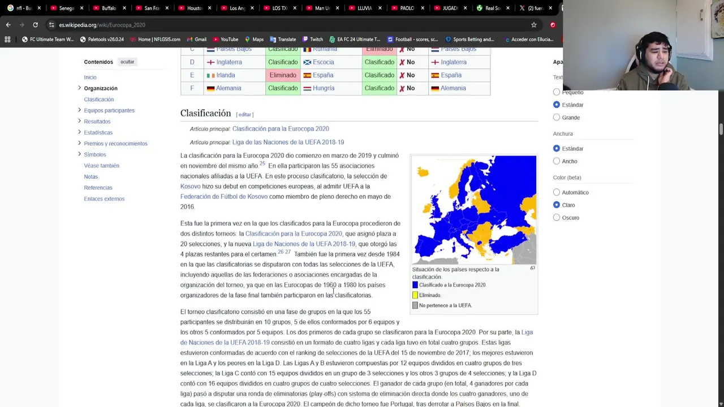This screenshot has width=724, height=407.
Task: Open the FC Ultimate Team bookmark
Action: point(48,40)
